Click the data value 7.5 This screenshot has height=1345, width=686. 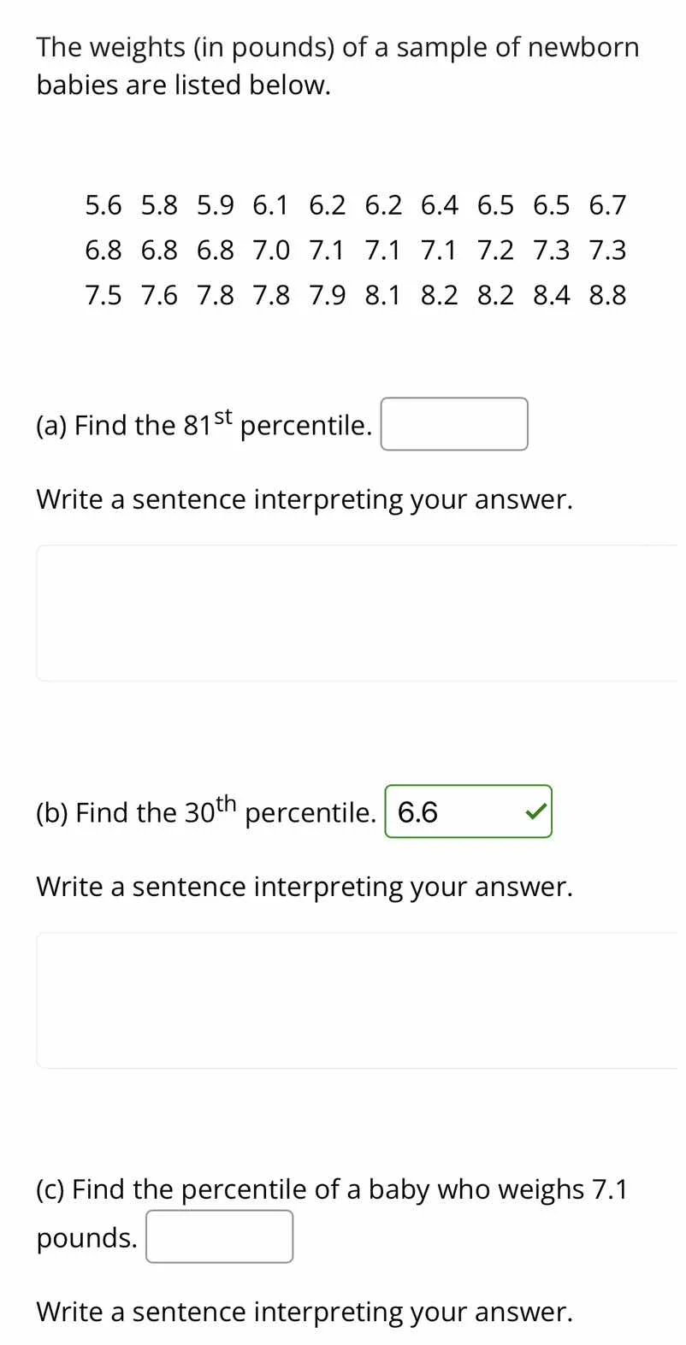(103, 295)
